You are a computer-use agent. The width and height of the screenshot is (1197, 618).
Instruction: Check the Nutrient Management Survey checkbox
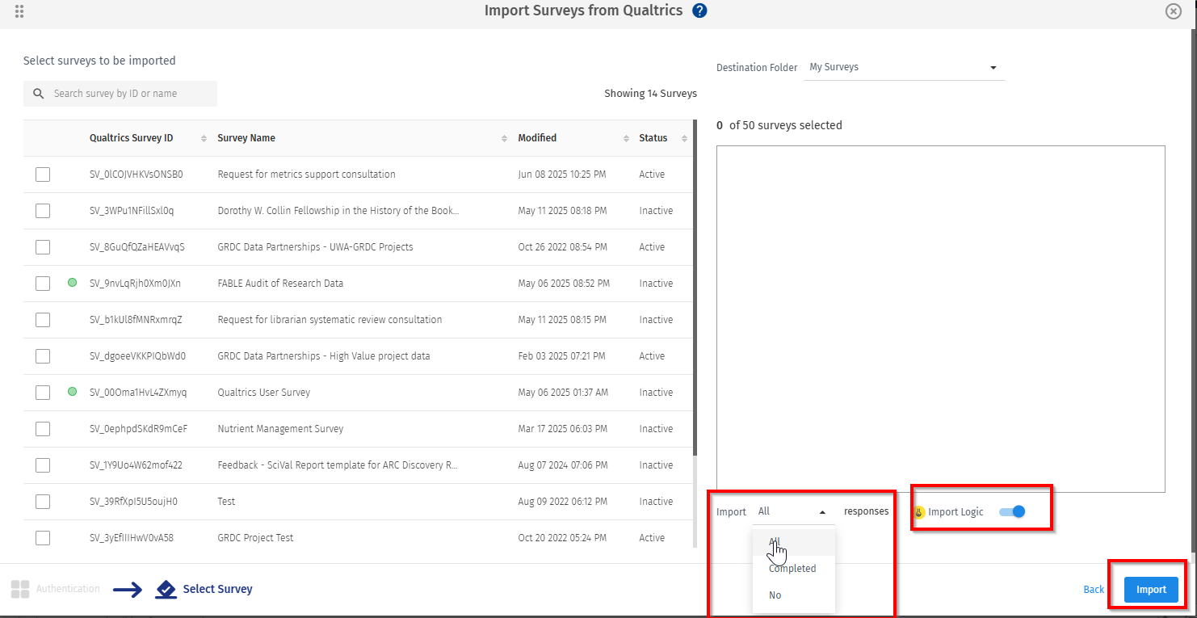click(43, 429)
